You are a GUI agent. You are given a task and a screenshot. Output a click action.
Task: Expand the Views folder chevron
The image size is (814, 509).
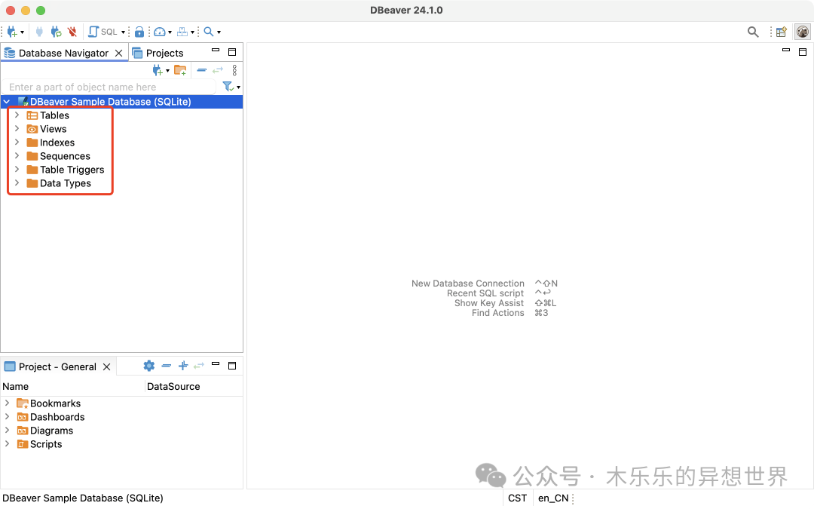click(x=17, y=128)
